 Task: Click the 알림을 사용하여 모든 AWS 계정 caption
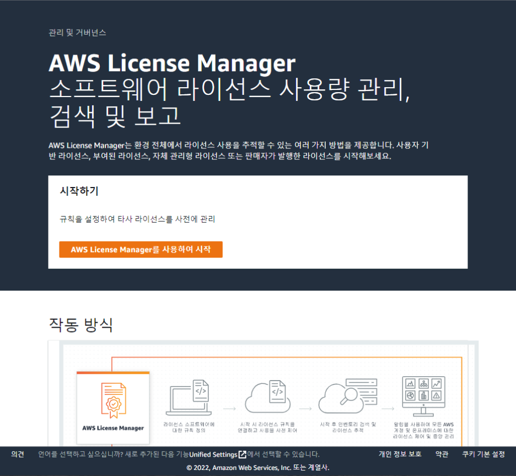(x=423, y=430)
